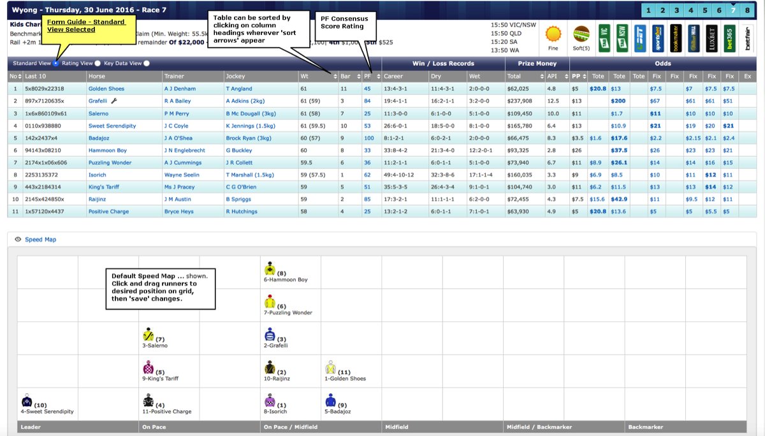The width and height of the screenshot is (765, 436).
Task: Select the Standard View radio button
Action: coord(56,63)
